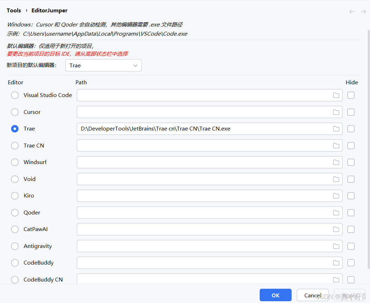This screenshot has width=370, height=303.
Task: Browse folder for CatPawAI path
Action: pyautogui.click(x=336, y=229)
